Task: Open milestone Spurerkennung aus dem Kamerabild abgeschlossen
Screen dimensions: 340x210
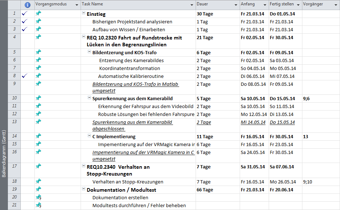Action: (132, 125)
